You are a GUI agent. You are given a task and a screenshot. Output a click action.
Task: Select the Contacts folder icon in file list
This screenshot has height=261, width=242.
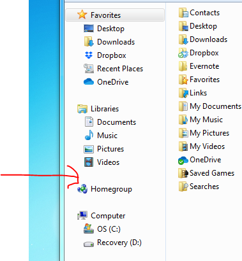(x=183, y=13)
